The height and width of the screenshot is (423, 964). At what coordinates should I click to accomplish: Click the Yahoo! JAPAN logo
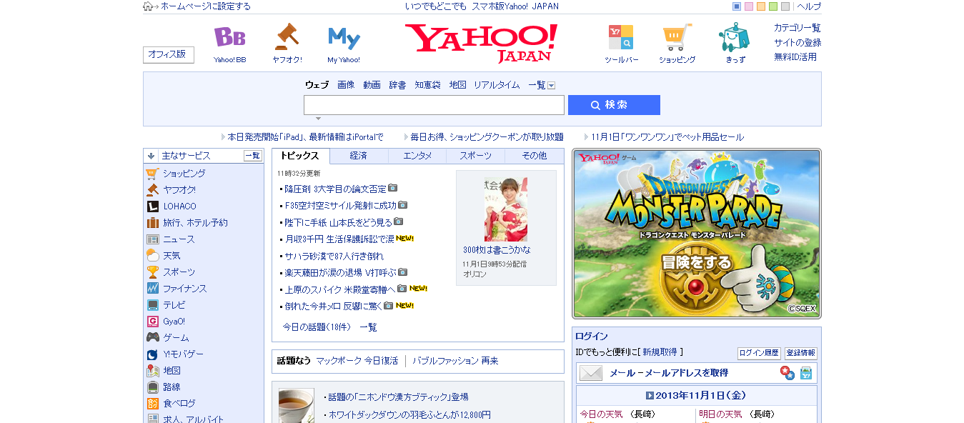tap(481, 43)
